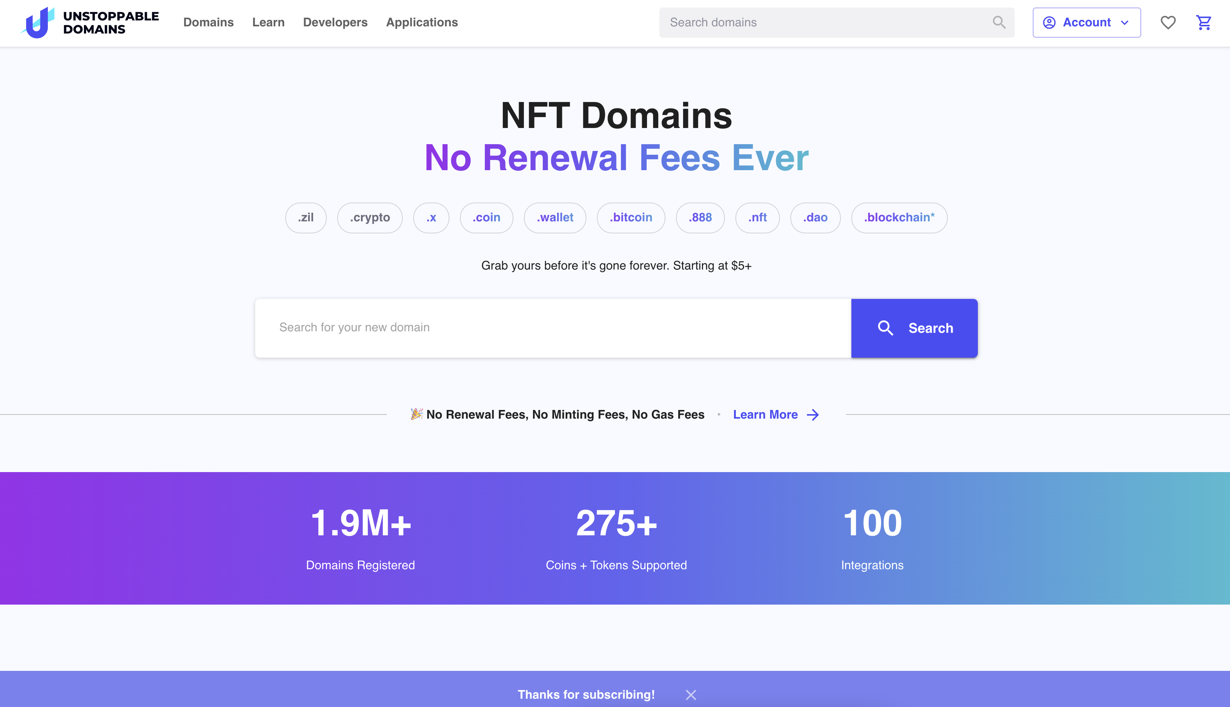The image size is (1230, 707).
Task: Click 'Thanks for subscribing!' banner text
Action: point(586,695)
